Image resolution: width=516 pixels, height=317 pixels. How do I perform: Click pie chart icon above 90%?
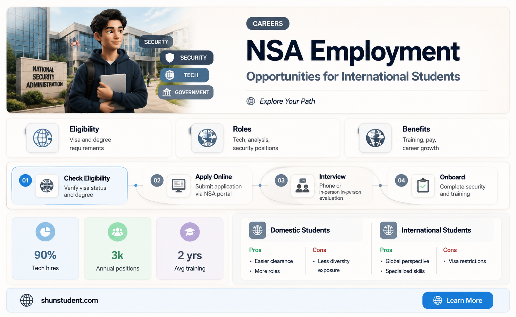click(x=45, y=232)
